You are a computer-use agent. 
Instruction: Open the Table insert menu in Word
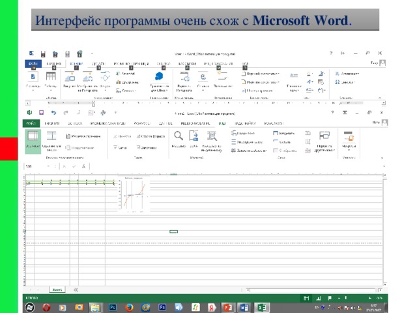tap(51, 80)
